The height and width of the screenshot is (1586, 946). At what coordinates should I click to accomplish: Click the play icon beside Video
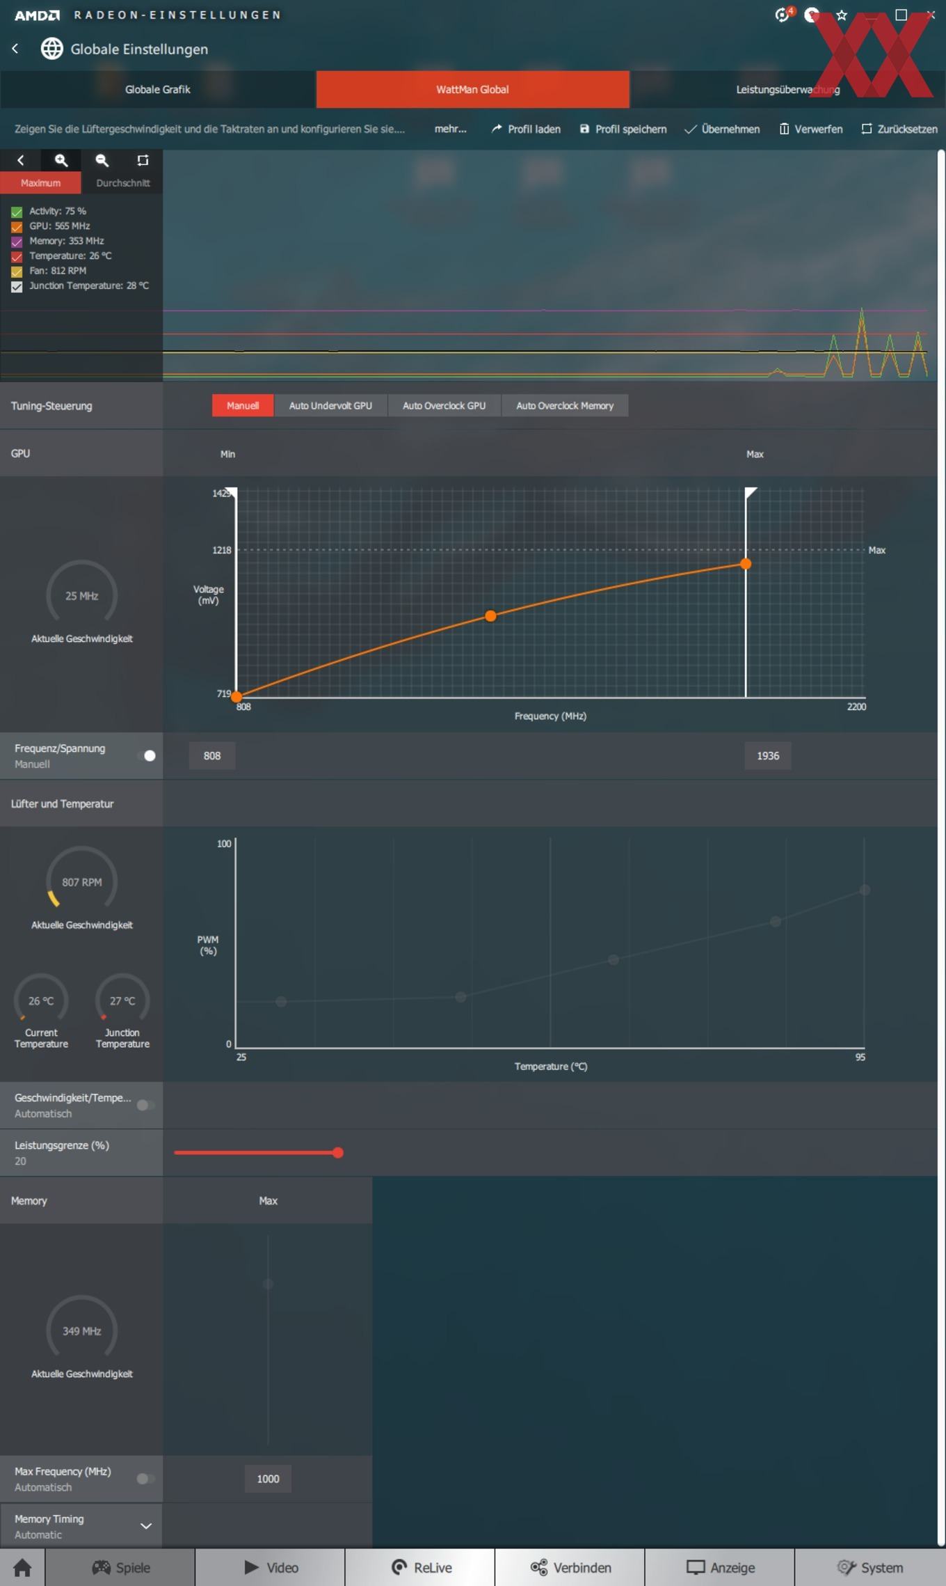coord(252,1567)
